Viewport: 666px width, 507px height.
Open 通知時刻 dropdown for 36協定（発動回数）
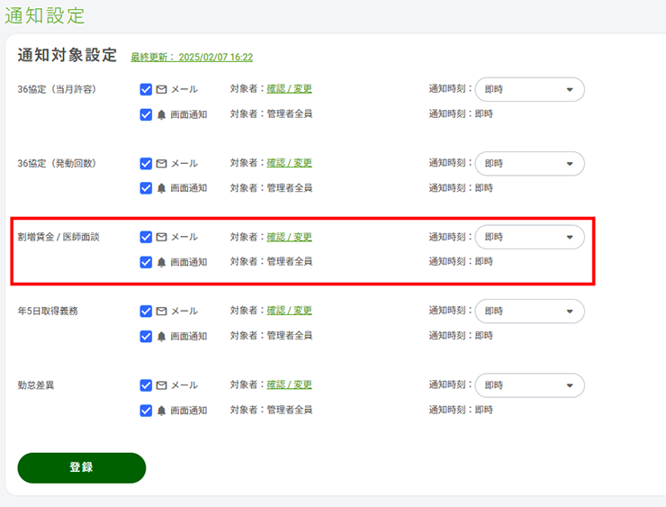(x=530, y=164)
